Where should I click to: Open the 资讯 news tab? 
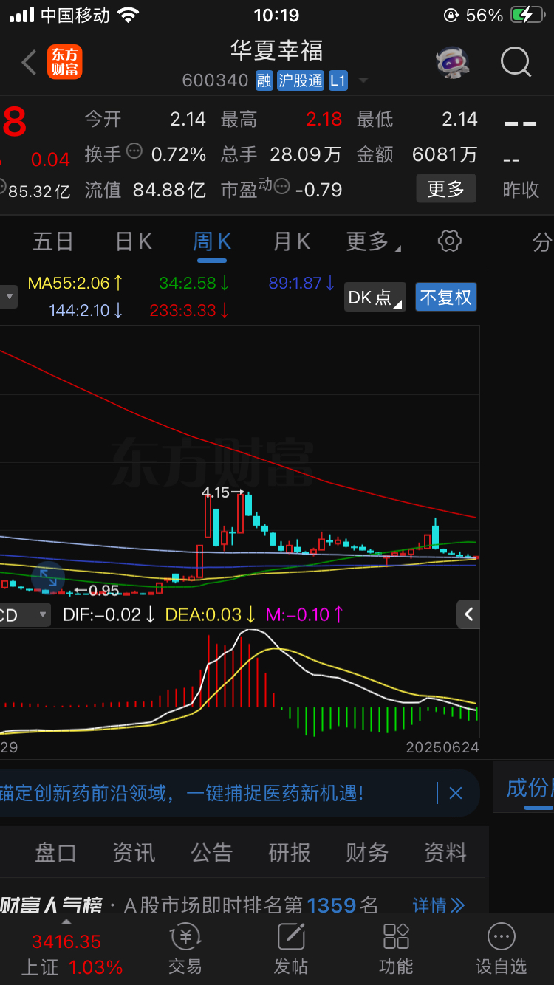[x=134, y=853]
